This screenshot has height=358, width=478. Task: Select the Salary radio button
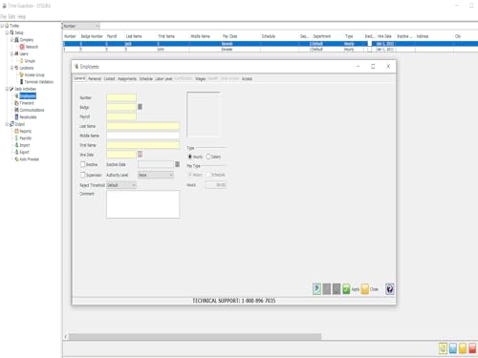coord(208,157)
